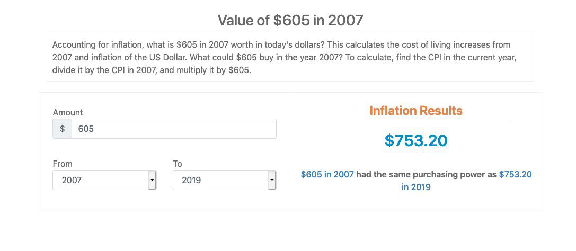Click the "Inflation Results" heading
The image size is (576, 251).
tap(416, 111)
